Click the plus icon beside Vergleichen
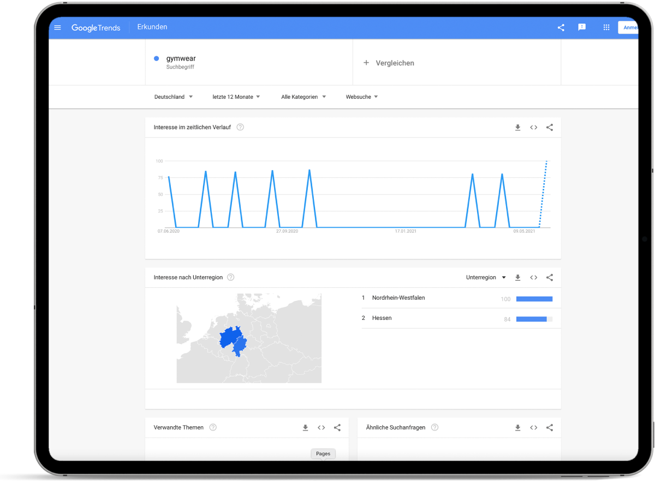 click(x=366, y=63)
